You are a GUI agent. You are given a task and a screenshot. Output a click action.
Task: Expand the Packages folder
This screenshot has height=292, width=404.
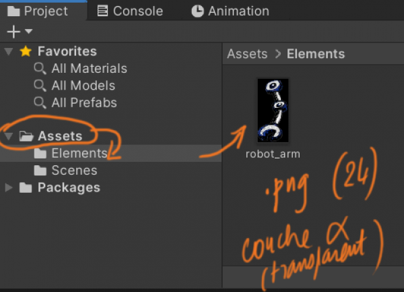(x=9, y=188)
